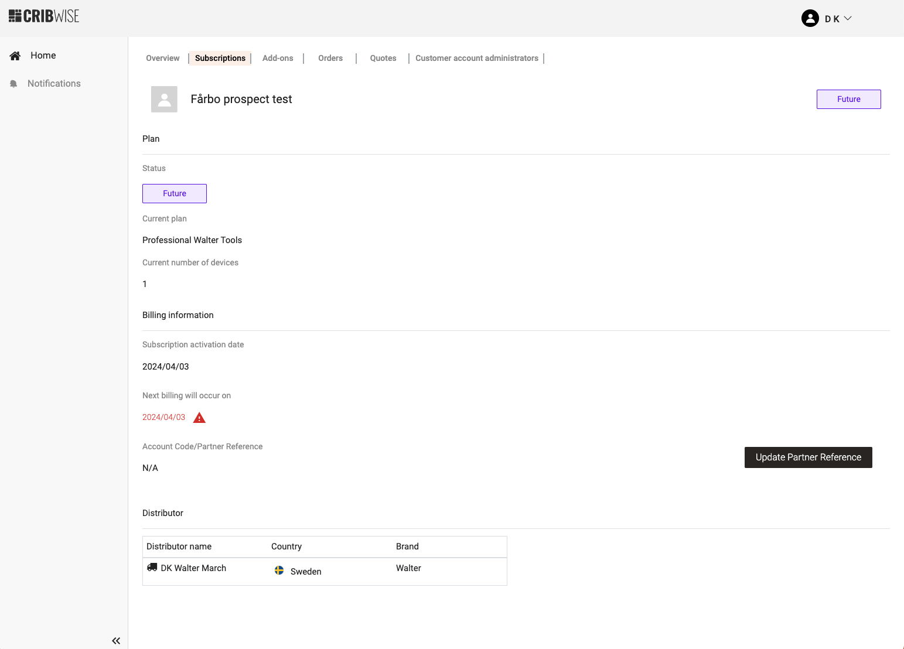Select the Quotes tab
This screenshot has height=649, width=904.
tap(383, 58)
